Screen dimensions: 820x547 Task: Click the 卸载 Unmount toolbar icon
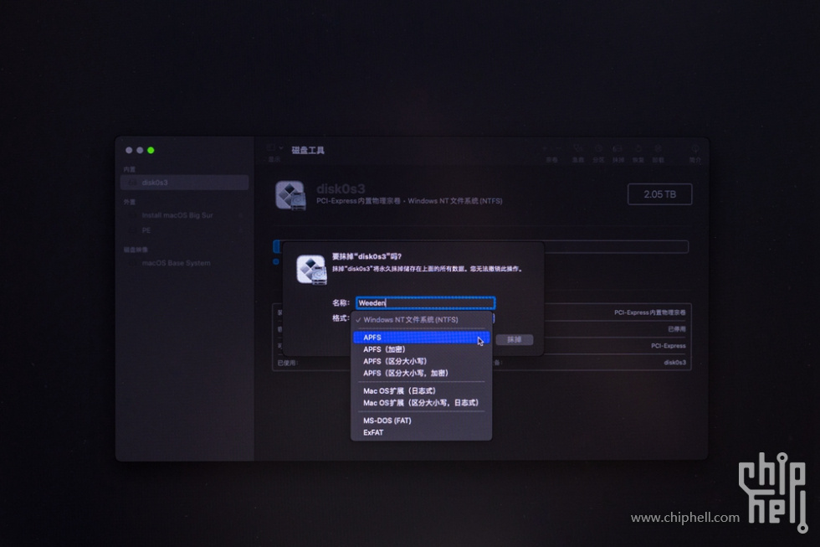click(x=658, y=149)
